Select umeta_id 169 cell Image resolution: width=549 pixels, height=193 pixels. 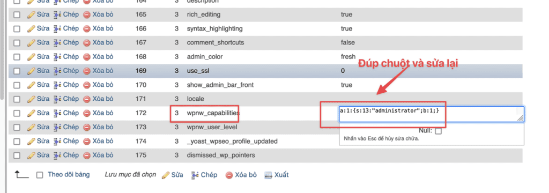141,71
